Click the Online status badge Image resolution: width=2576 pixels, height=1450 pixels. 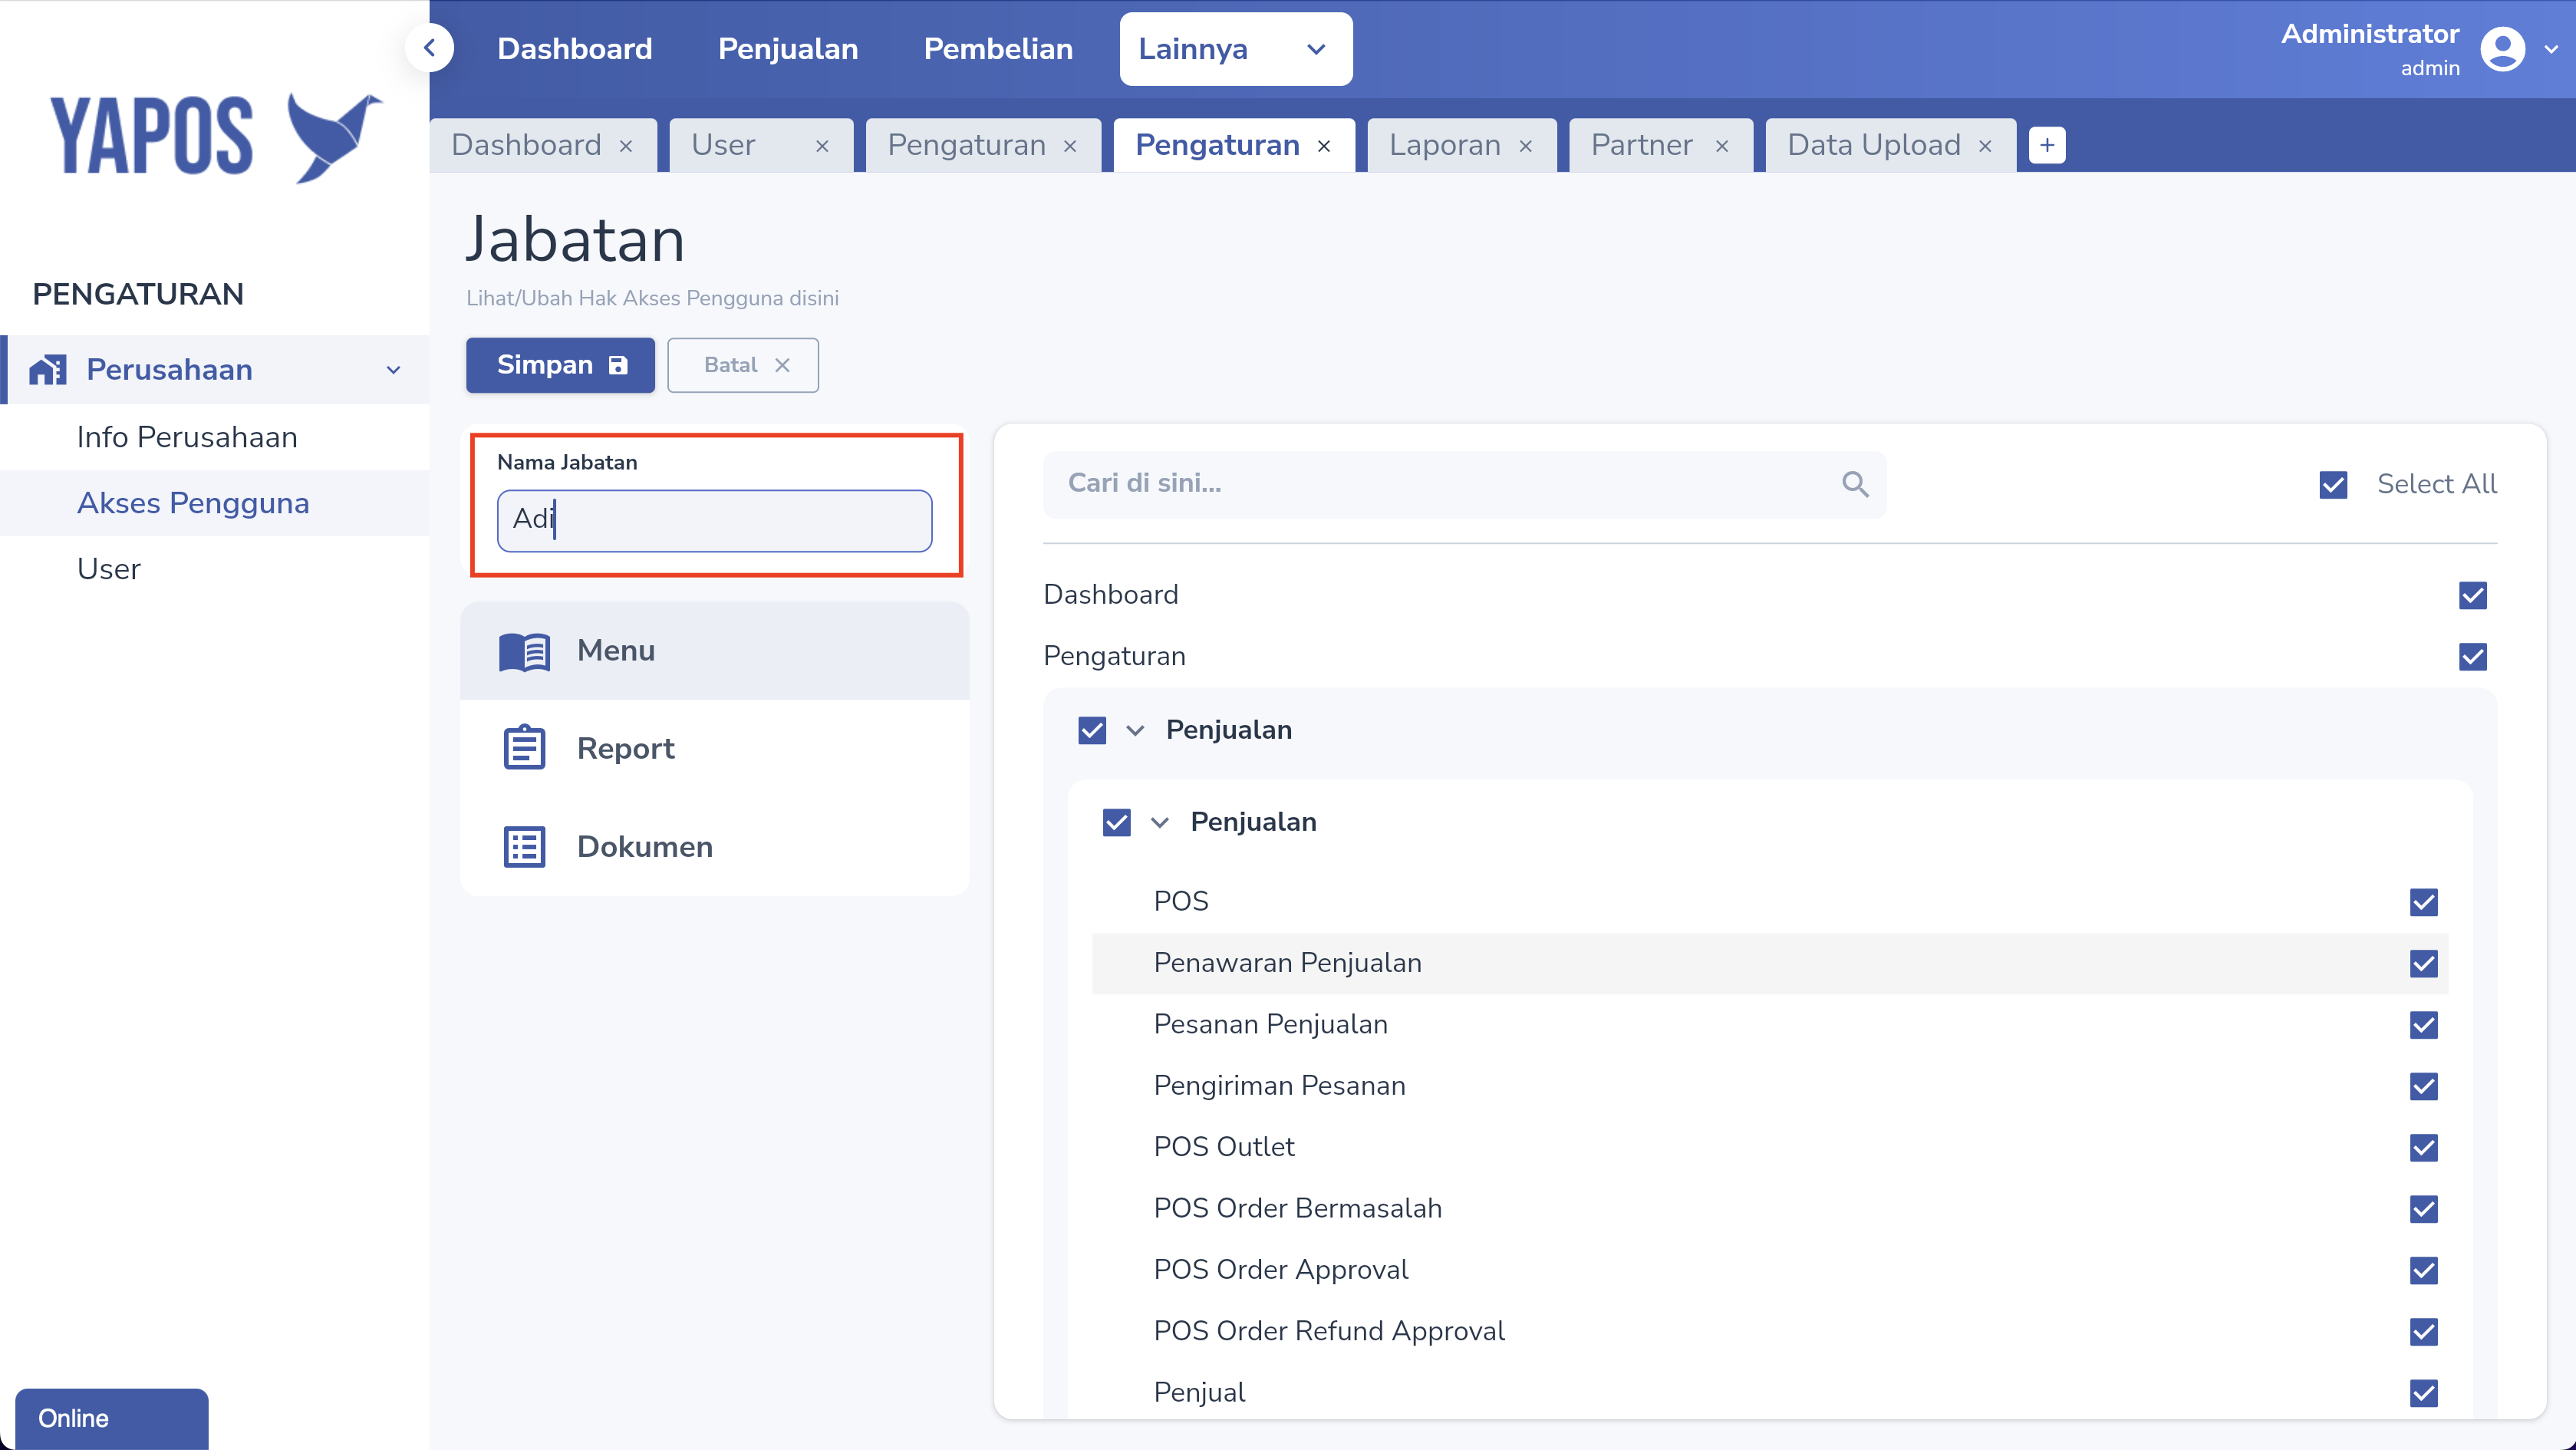point(112,1418)
